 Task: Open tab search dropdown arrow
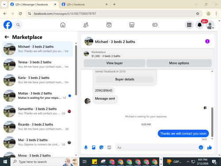click(4, 4)
